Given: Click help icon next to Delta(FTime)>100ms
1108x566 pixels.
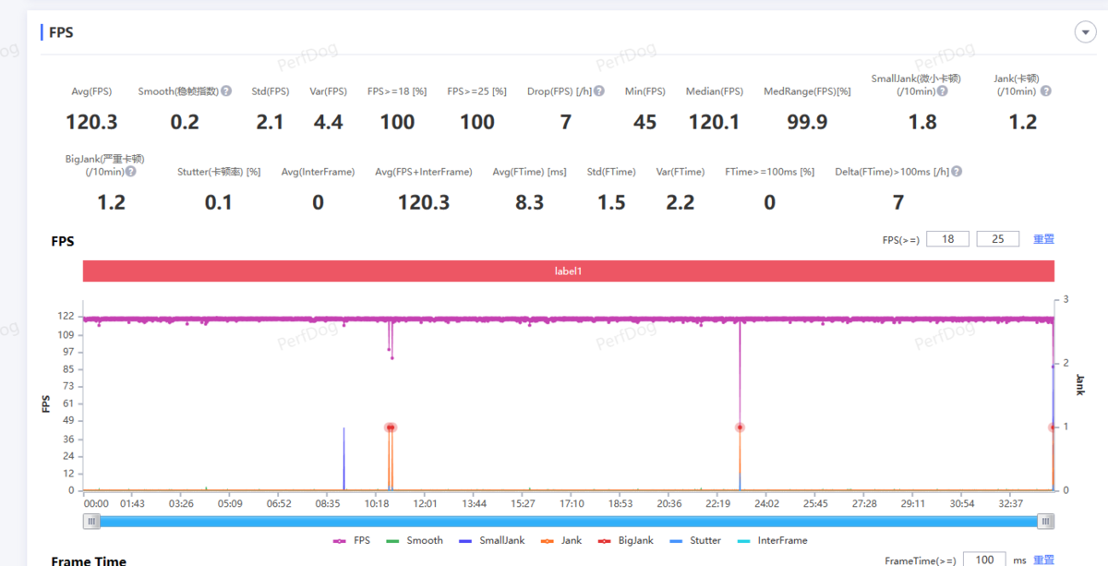Looking at the screenshot, I should coord(957,172).
